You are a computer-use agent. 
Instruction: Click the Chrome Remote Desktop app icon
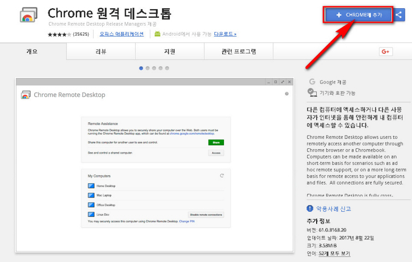click(29, 15)
